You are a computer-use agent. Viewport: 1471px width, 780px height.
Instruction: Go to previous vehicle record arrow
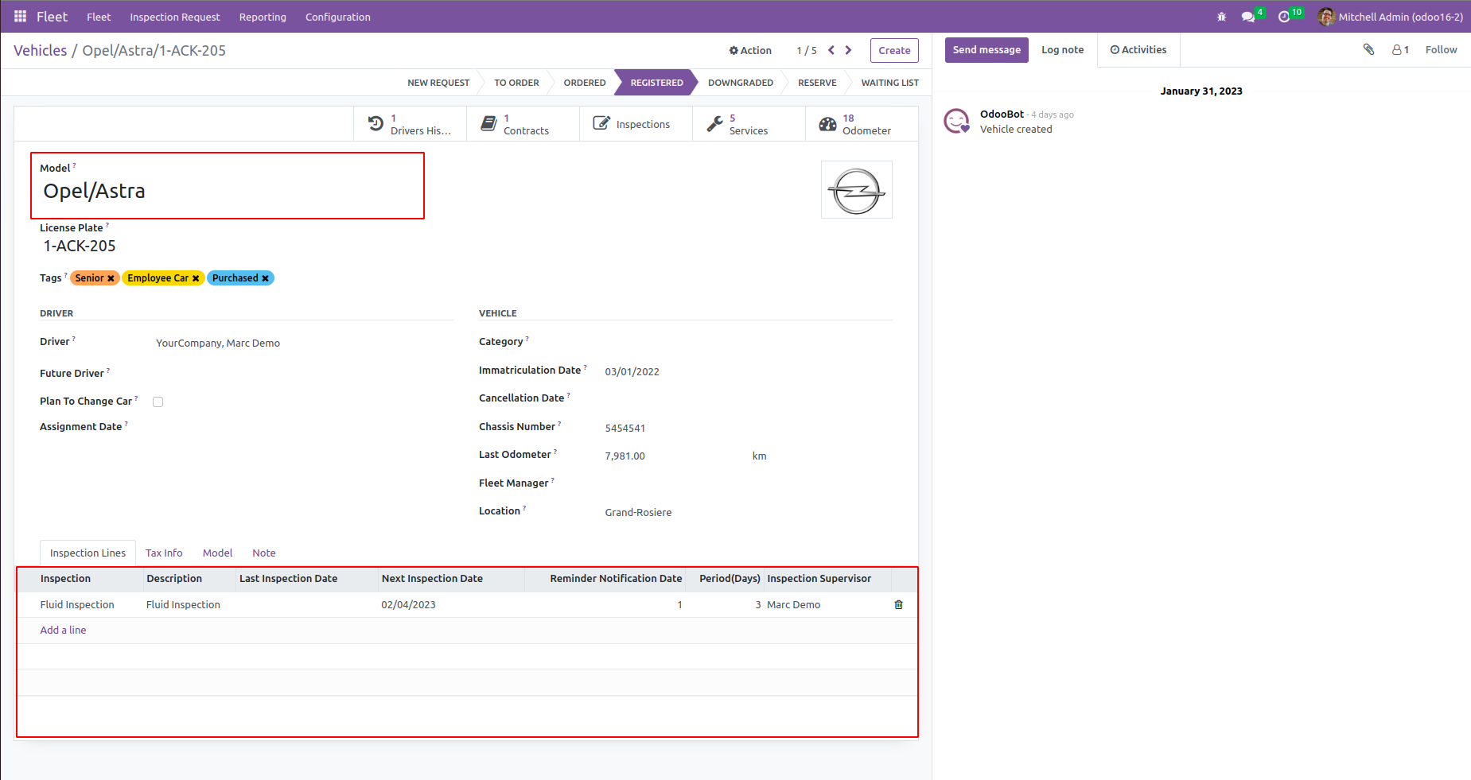[x=831, y=50]
